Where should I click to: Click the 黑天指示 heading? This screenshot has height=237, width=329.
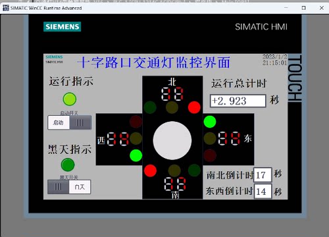click(x=70, y=149)
